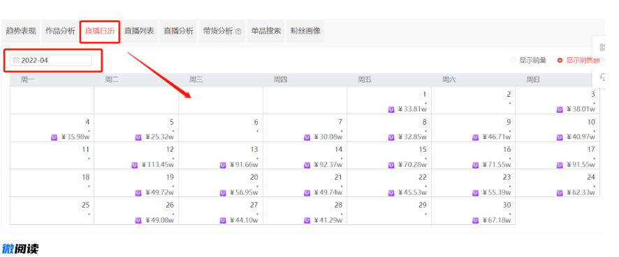Open the calendar icon in the date field
619x257 pixels.
tap(16, 60)
